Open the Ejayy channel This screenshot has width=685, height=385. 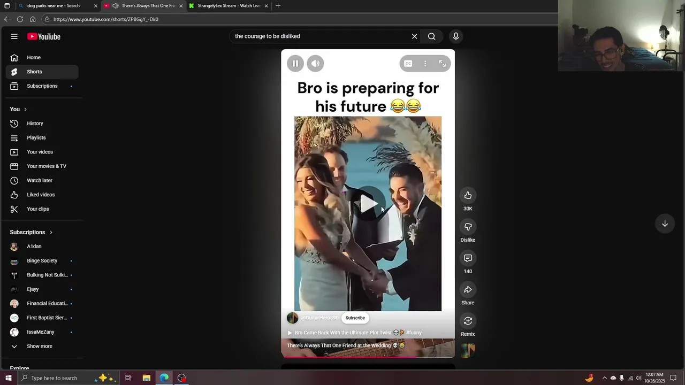pyautogui.click(x=42, y=289)
